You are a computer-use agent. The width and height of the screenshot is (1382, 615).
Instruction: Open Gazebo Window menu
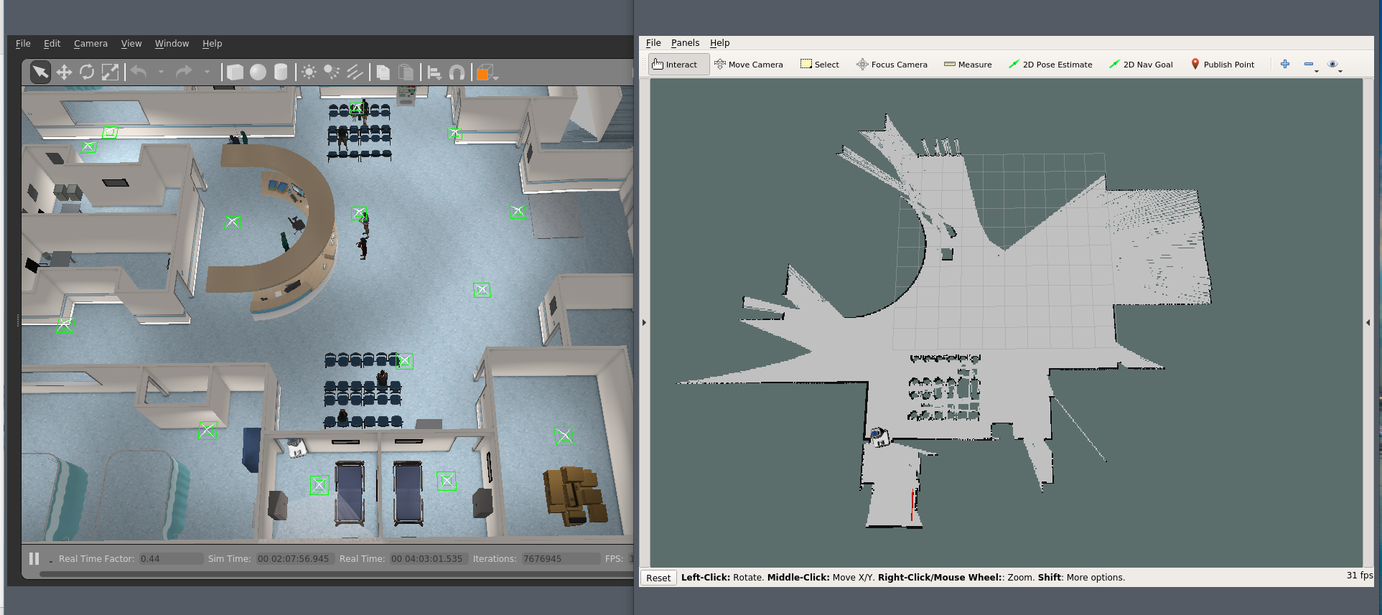172,44
